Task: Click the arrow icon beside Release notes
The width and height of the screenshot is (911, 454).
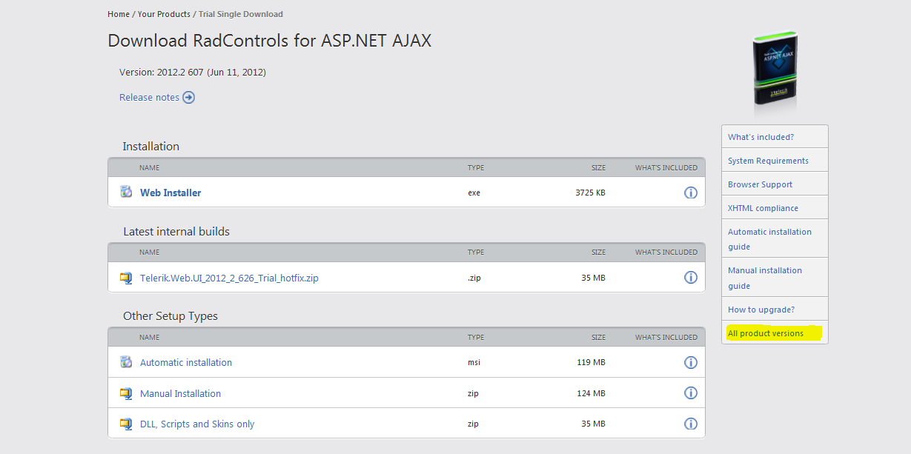Action: click(189, 97)
